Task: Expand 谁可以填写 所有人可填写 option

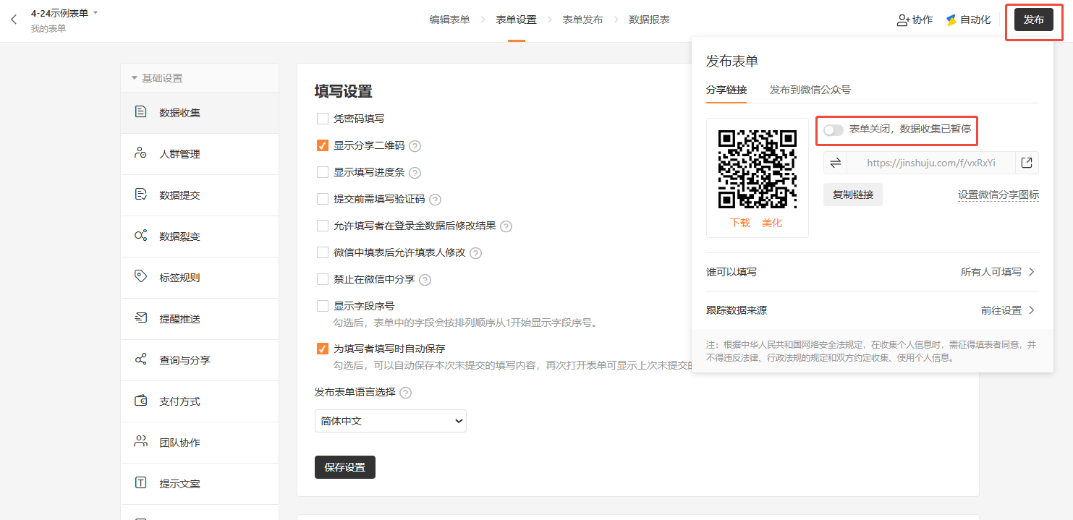Action: (871, 272)
